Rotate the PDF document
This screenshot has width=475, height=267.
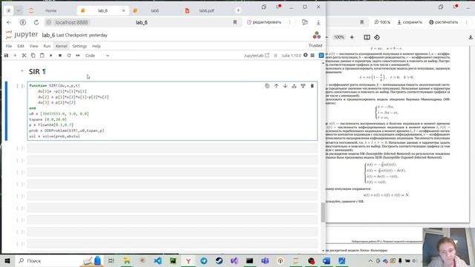(x=377, y=37)
